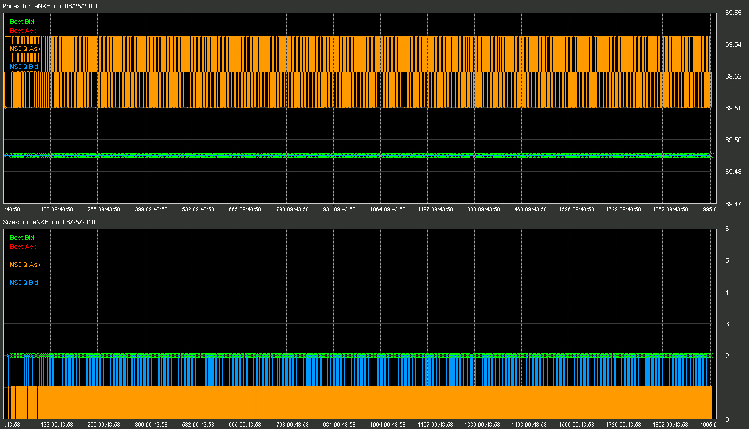Click '1064 09:43:58' tick in Sizes chart

click(x=388, y=425)
